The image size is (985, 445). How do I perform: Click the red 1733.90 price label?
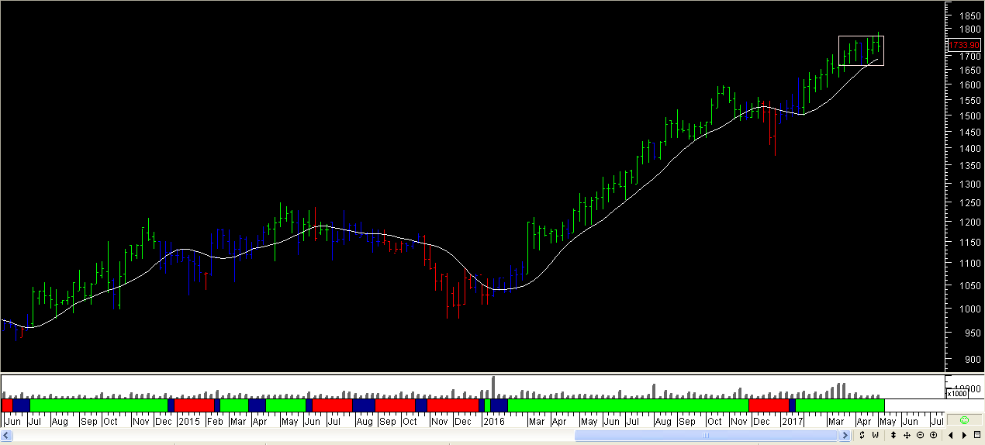(965, 45)
